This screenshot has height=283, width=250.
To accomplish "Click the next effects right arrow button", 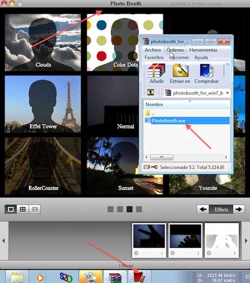I will point(239,209).
